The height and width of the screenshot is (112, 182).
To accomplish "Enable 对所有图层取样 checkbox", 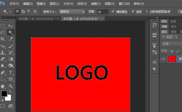I will (147, 12).
